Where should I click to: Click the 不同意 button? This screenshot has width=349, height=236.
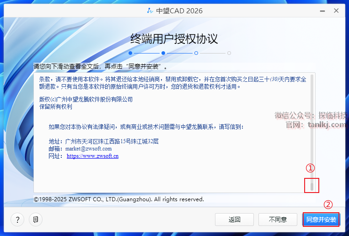[278, 220]
